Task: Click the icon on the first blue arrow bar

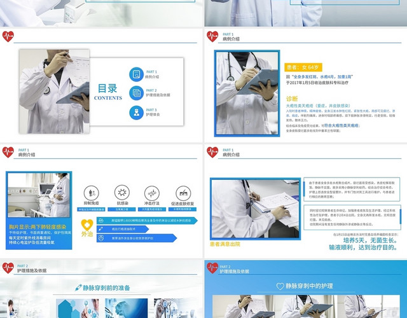Action: (x=101, y=221)
